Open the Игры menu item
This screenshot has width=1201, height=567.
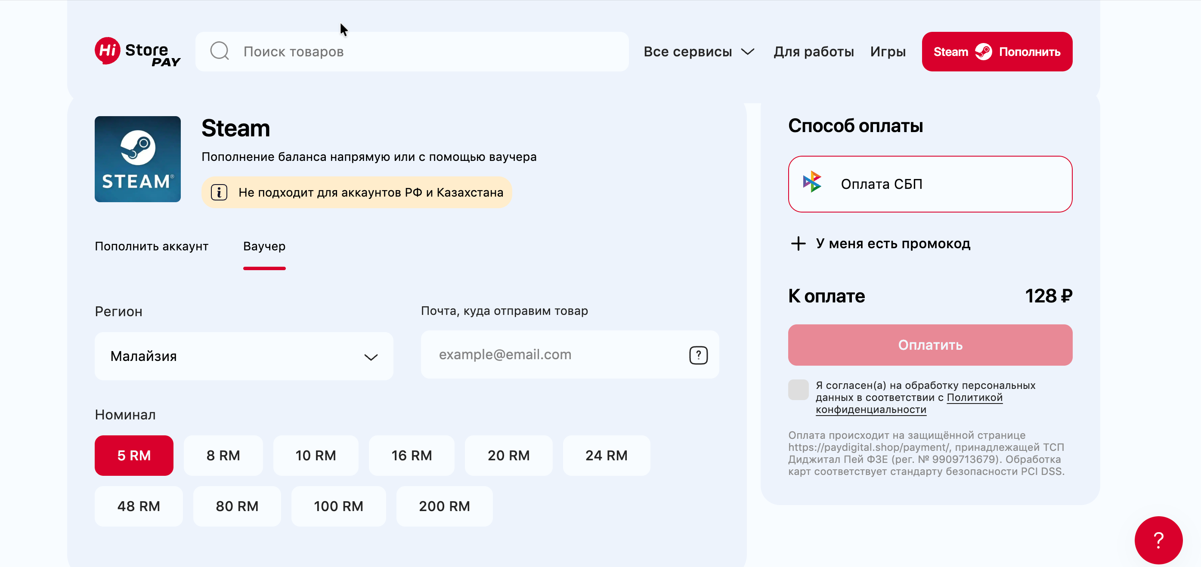pos(888,52)
